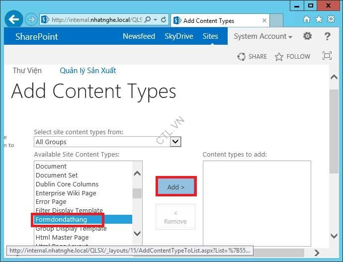Click the SharePoint Help question mark
Image resolution: width=343 pixels, height=262 pixels.
(x=327, y=36)
